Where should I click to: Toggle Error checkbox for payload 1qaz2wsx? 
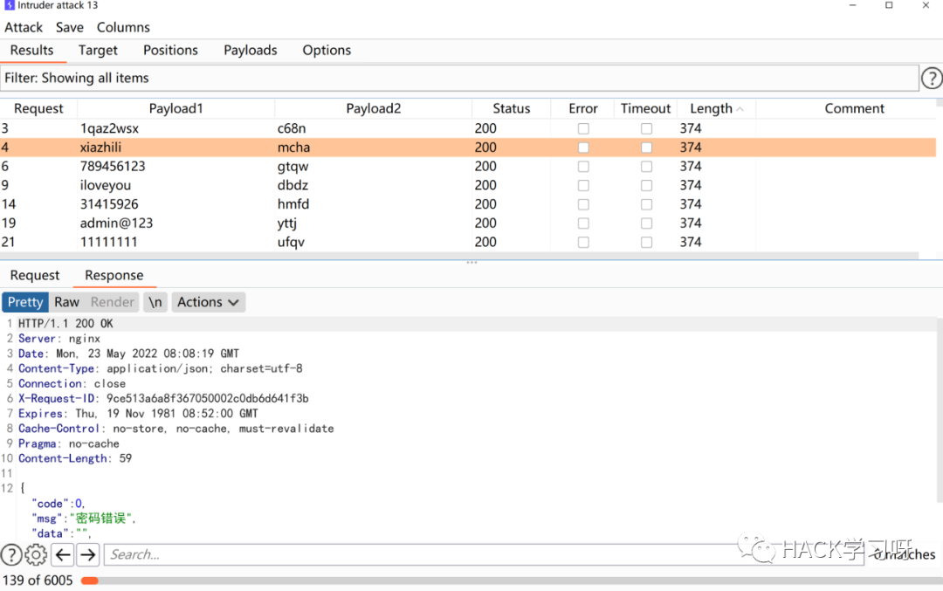click(583, 128)
